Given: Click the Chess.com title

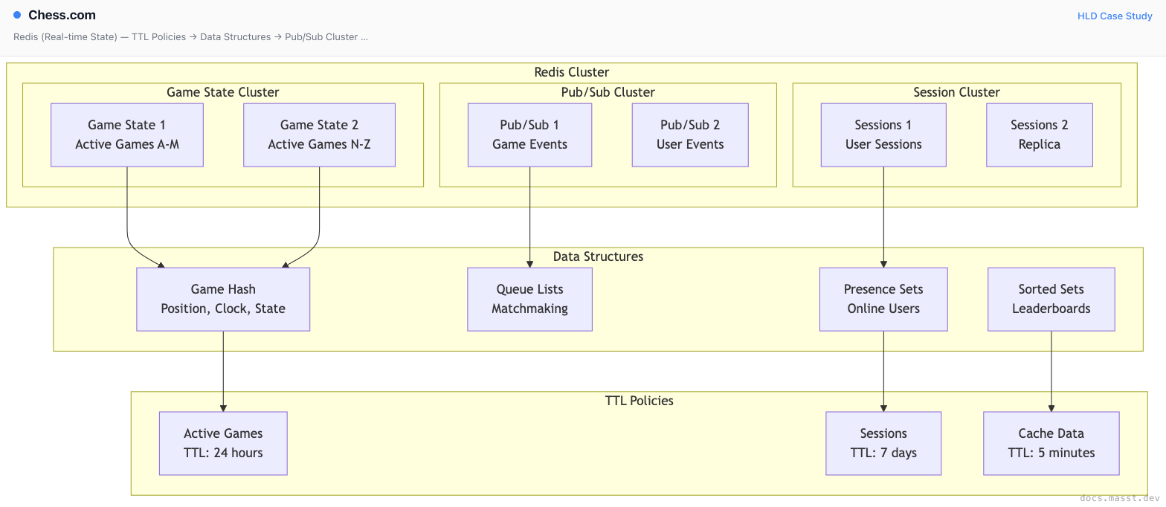Looking at the screenshot, I should pos(62,15).
